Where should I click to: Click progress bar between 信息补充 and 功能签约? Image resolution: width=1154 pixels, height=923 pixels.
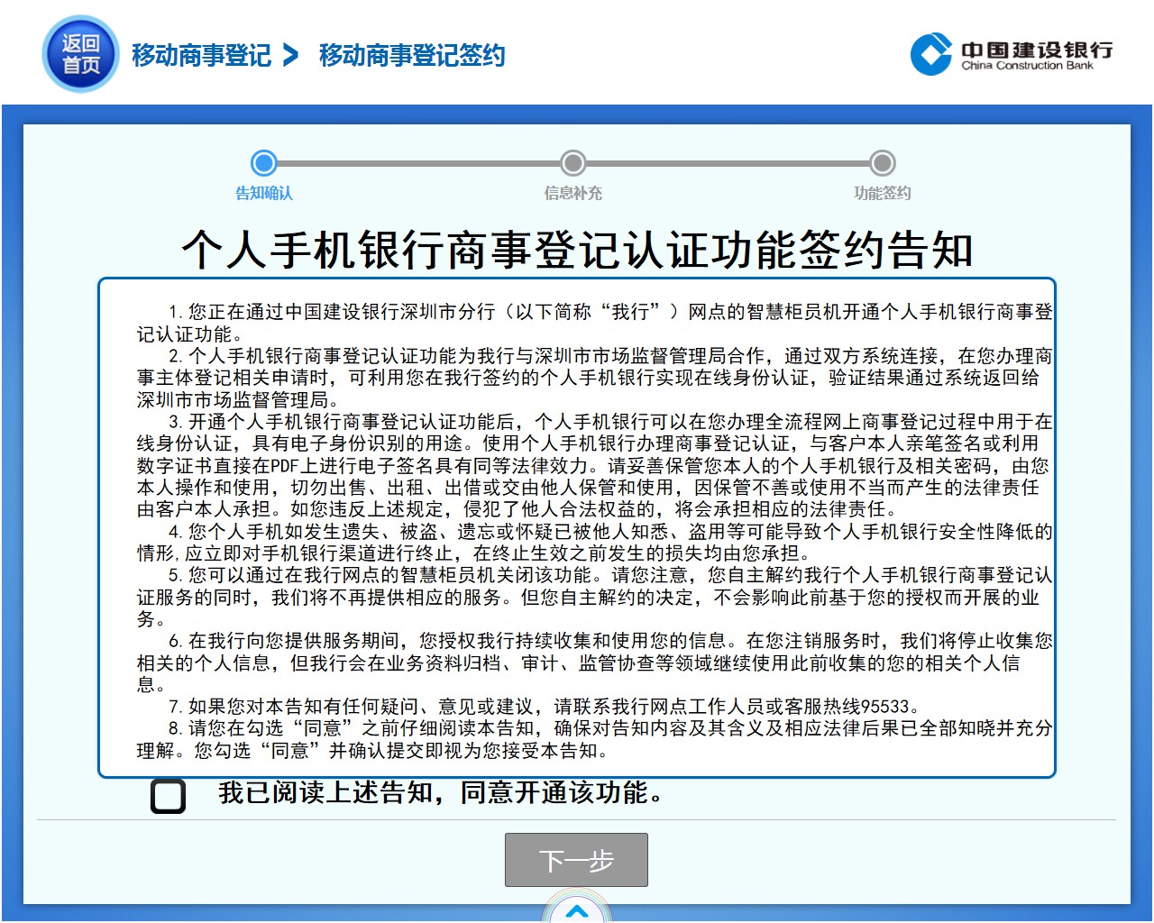[727, 163]
